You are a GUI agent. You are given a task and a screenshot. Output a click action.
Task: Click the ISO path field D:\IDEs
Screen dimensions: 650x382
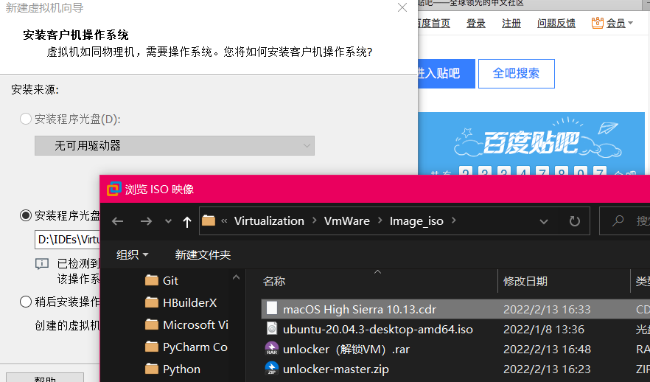coord(68,240)
